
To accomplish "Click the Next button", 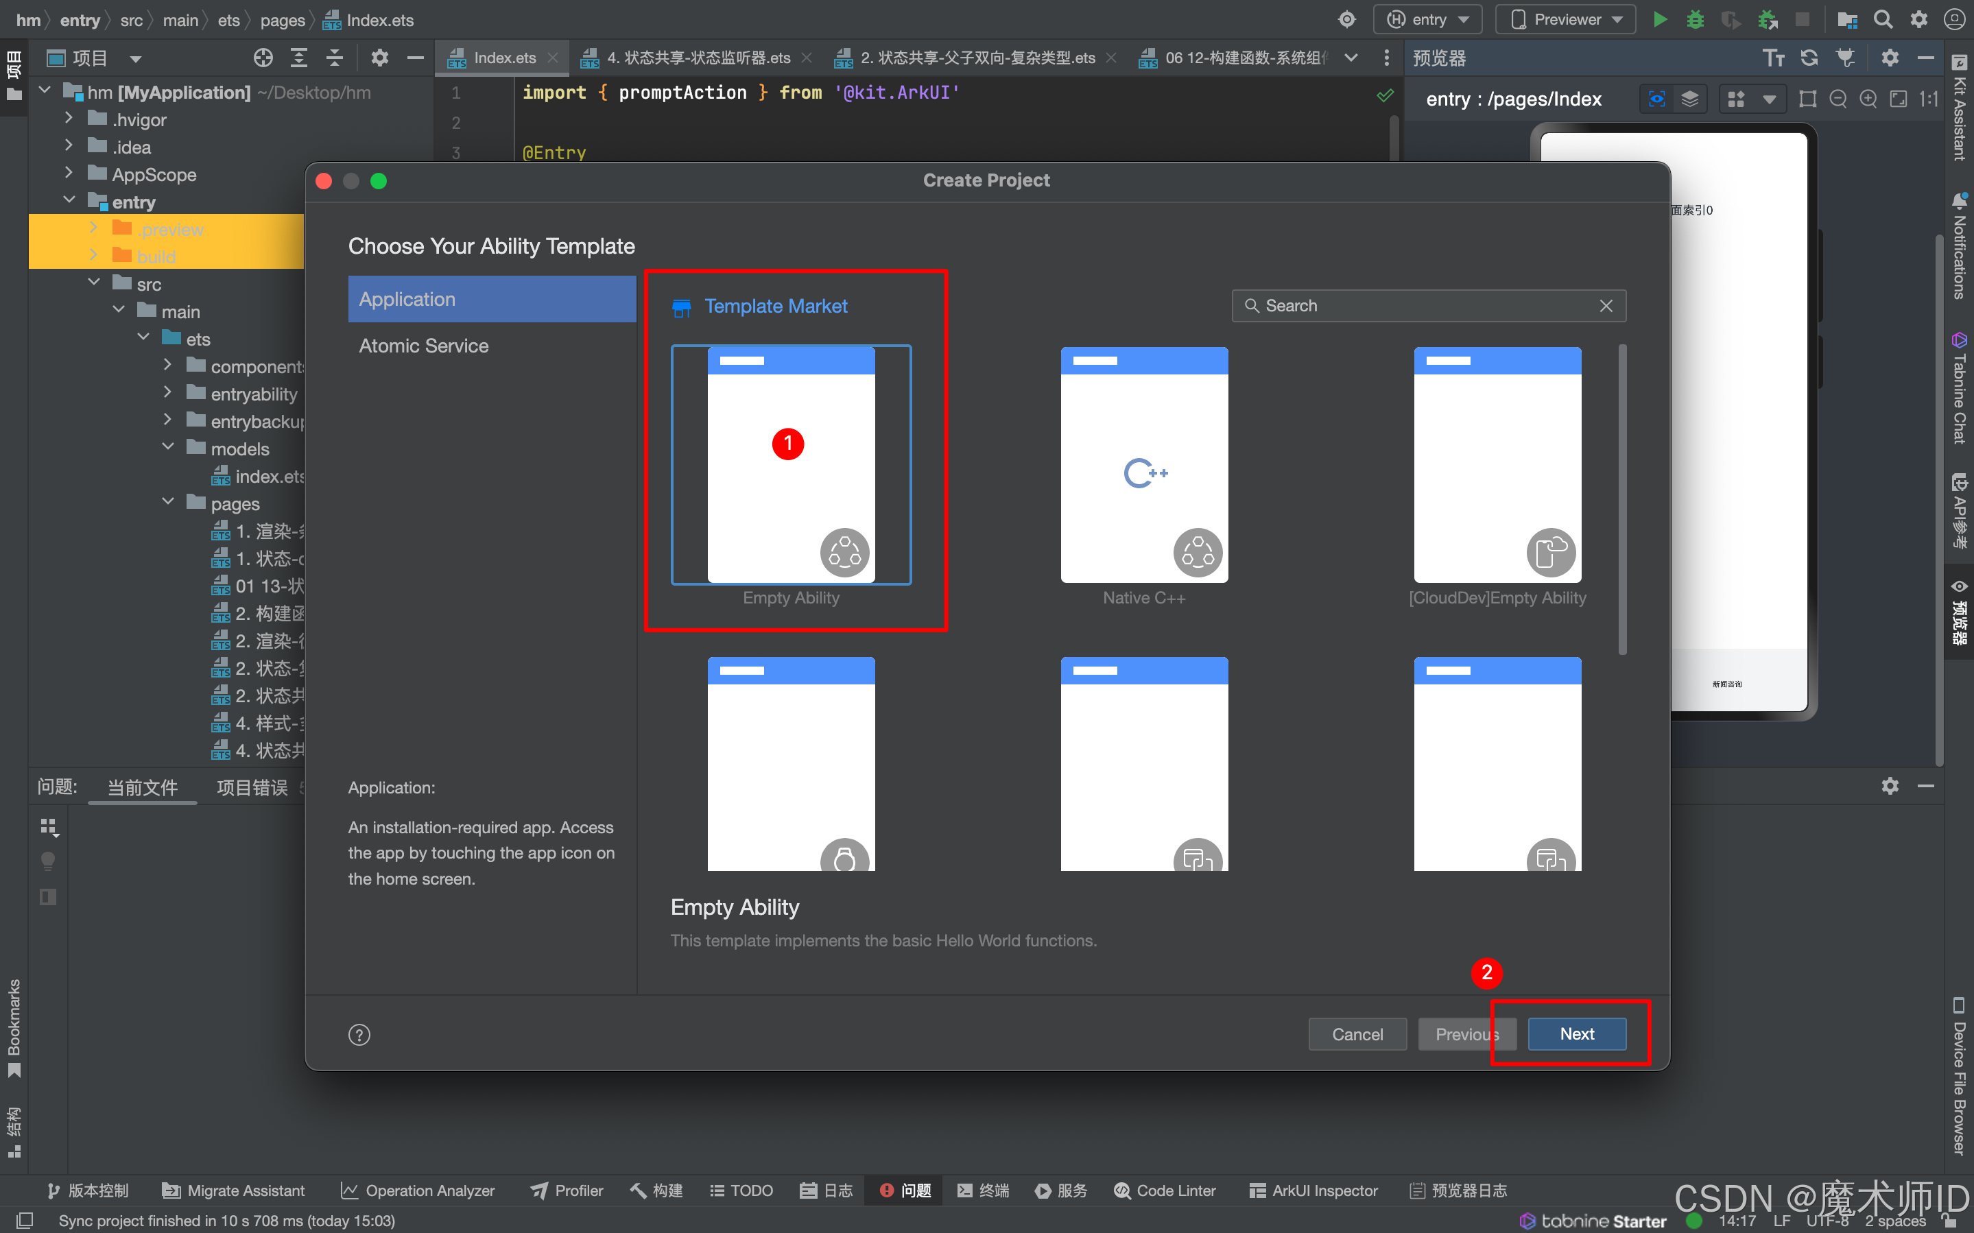I will point(1576,1034).
